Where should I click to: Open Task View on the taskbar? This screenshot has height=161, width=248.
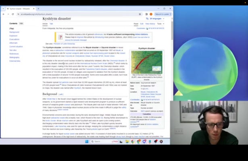[121, 141]
